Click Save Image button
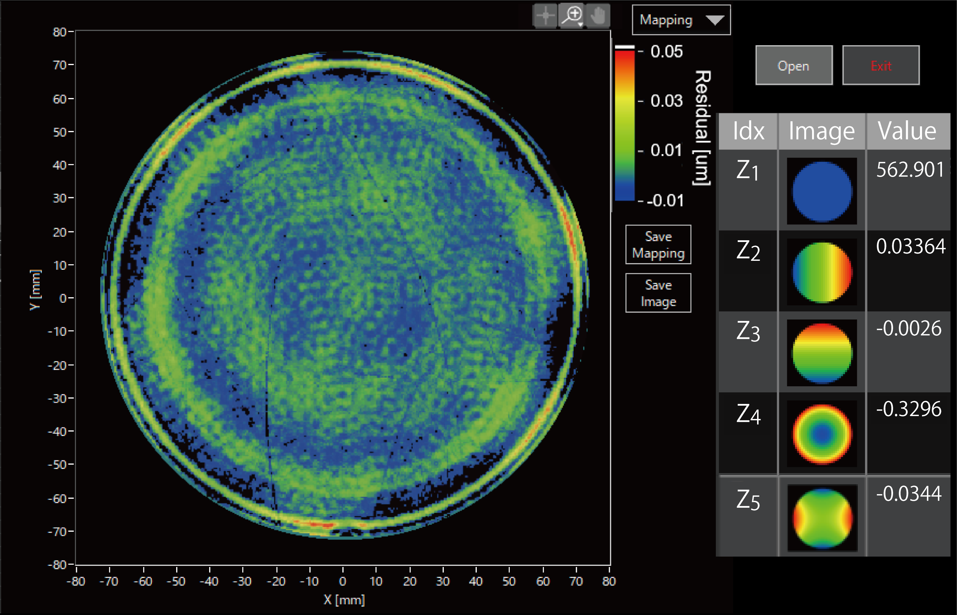This screenshot has width=957, height=615. (x=658, y=293)
